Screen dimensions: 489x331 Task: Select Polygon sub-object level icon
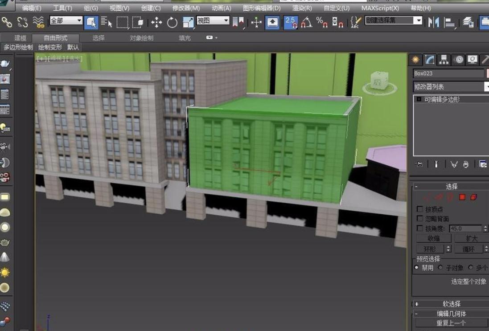pyautogui.click(x=462, y=197)
